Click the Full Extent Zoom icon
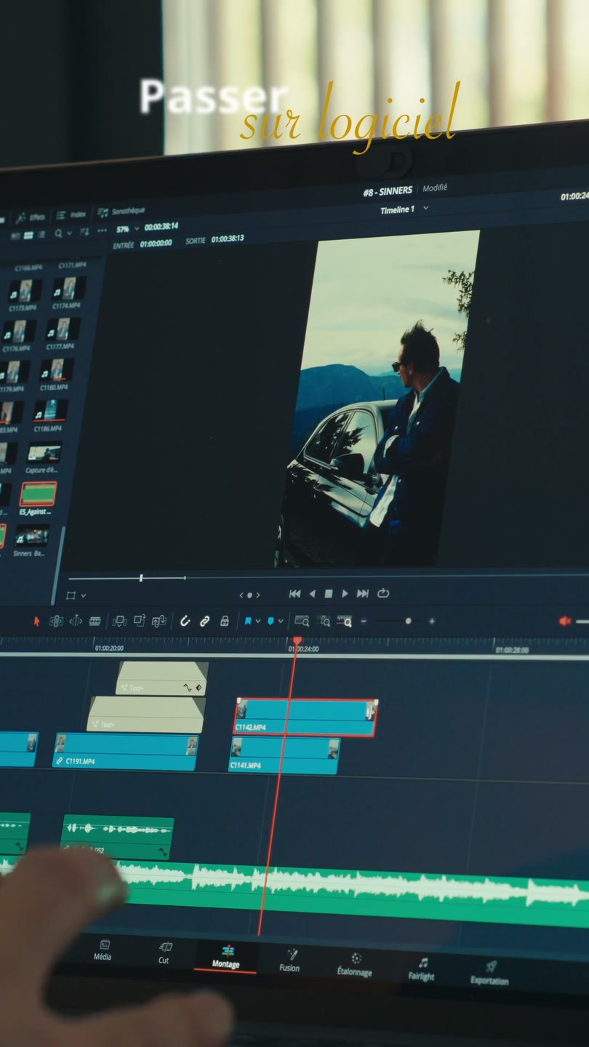589x1047 pixels. pos(302,621)
